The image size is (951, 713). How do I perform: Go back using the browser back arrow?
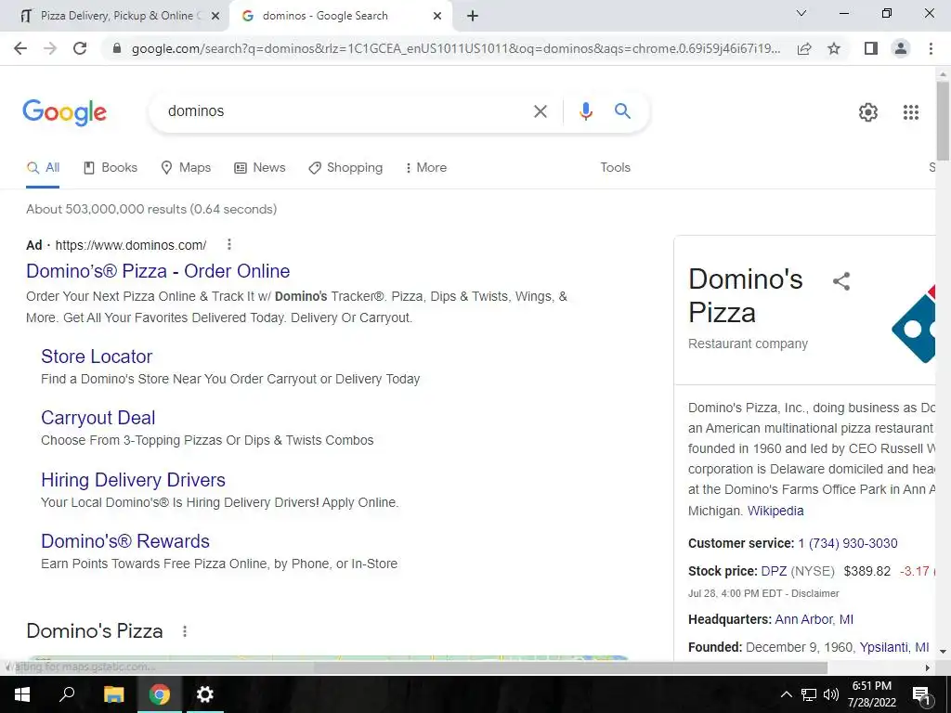point(20,48)
